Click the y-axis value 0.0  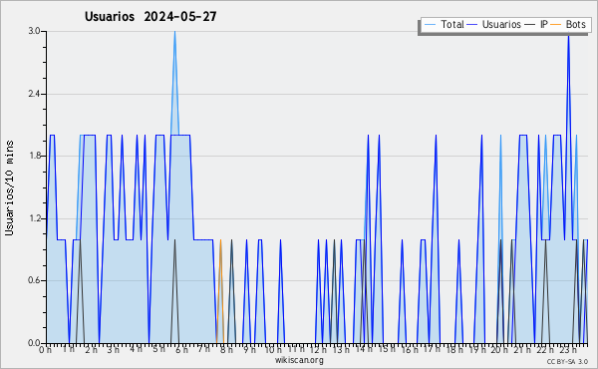click(34, 343)
